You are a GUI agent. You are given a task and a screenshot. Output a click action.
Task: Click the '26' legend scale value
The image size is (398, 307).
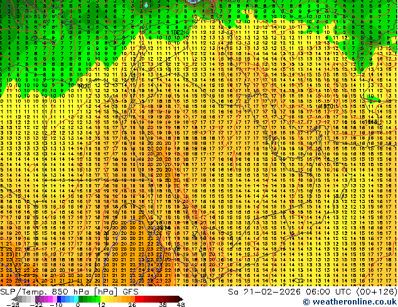point(132,304)
